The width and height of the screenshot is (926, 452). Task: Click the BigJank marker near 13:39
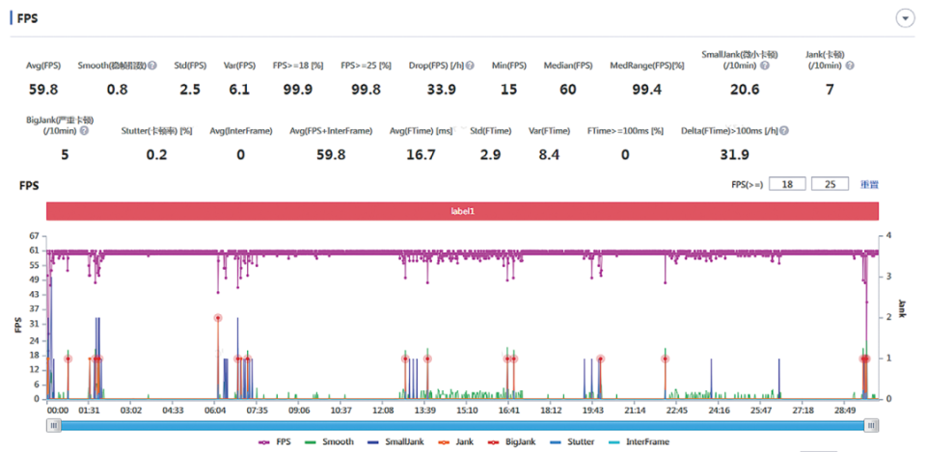pos(427,359)
